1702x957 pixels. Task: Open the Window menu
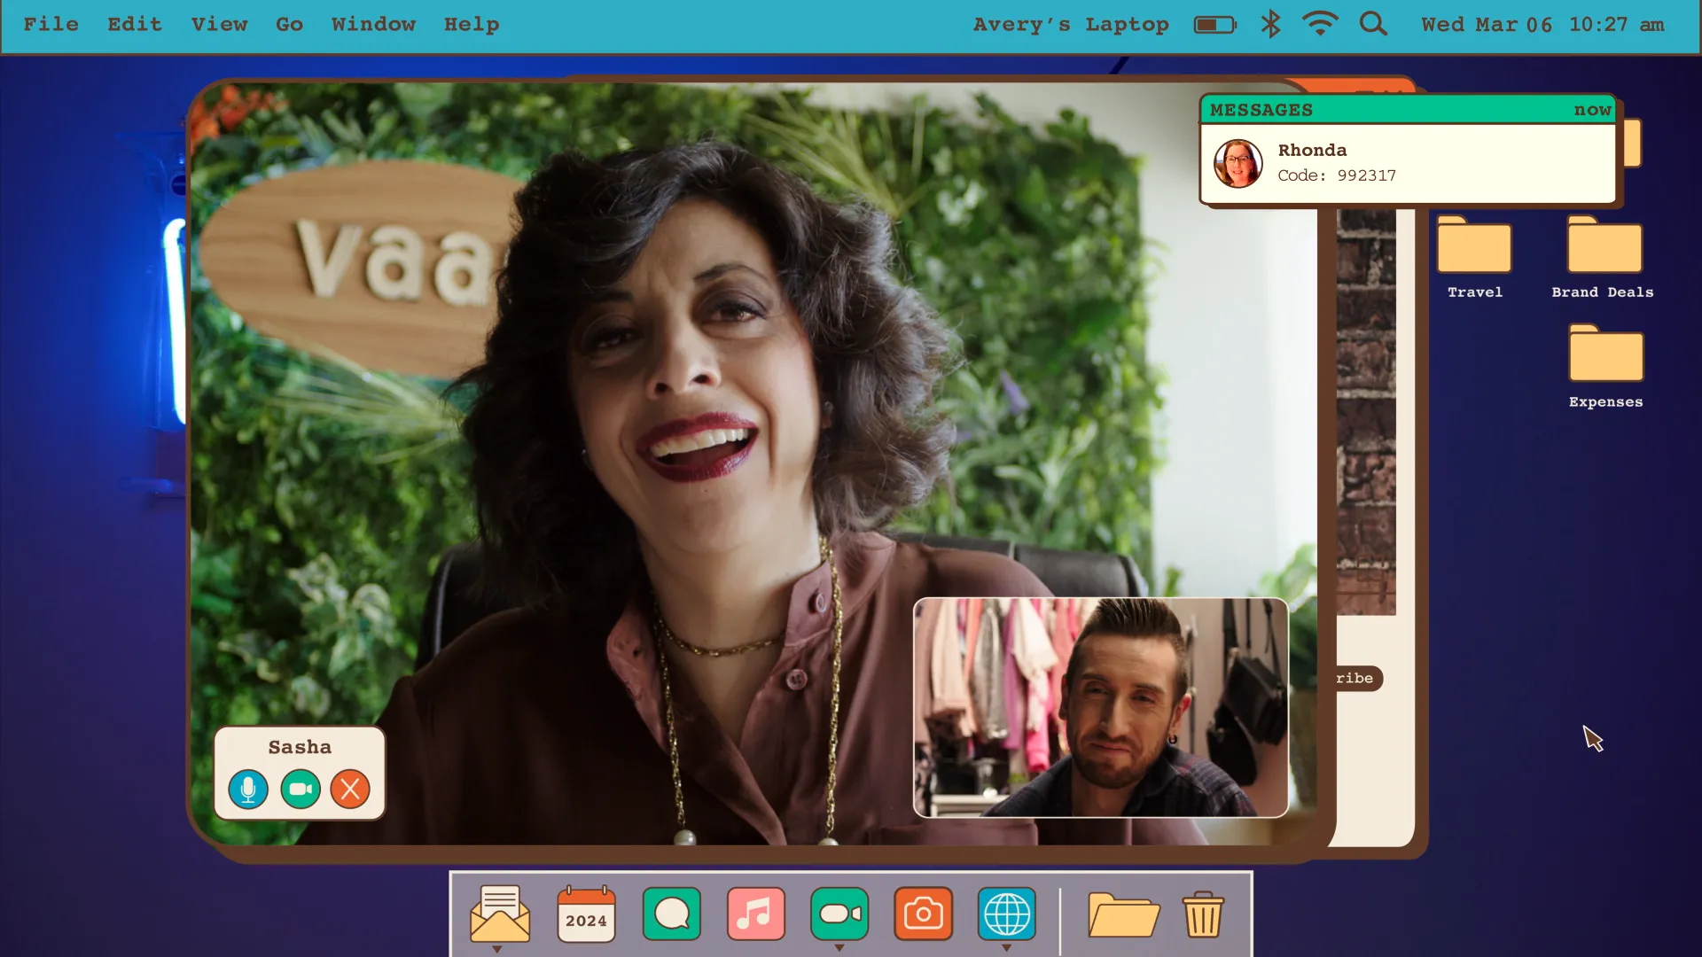373,25
